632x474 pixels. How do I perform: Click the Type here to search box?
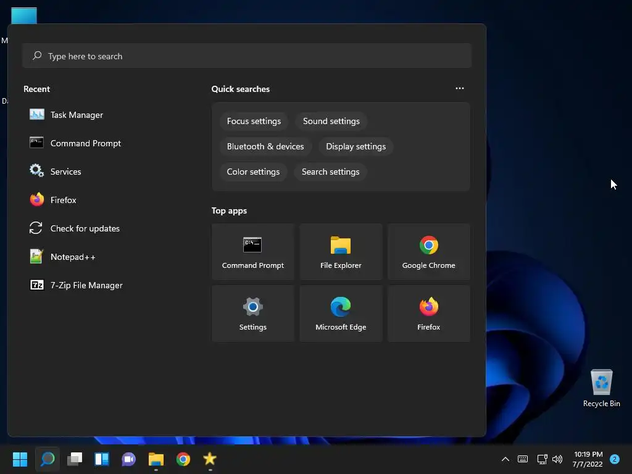(247, 56)
